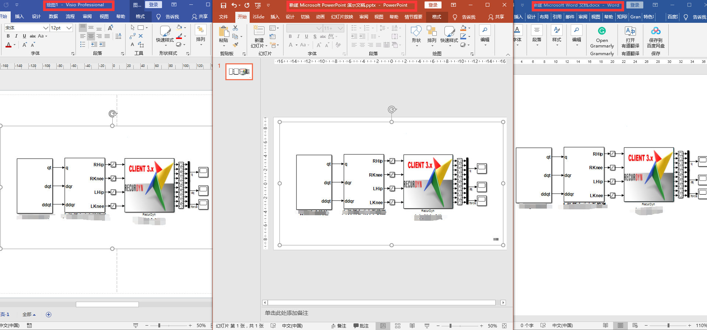
Task: Click 登录 sign-in button in Visio
Action: 154,5
